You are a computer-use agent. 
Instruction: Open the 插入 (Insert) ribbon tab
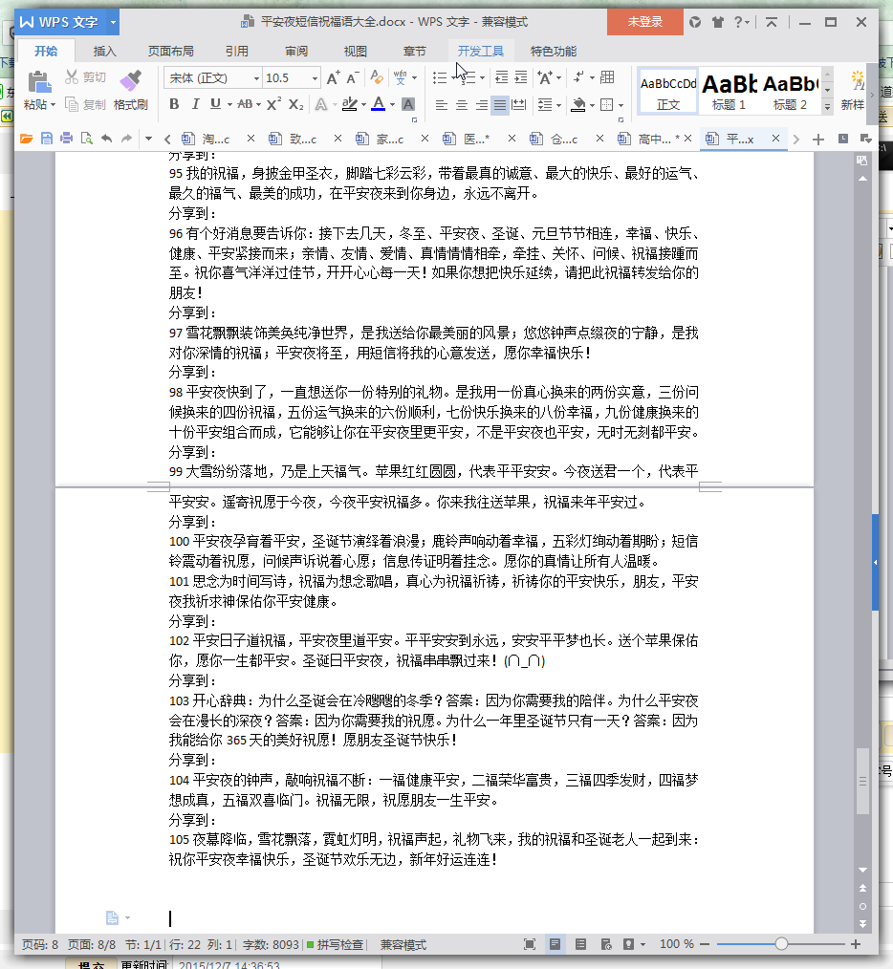105,52
